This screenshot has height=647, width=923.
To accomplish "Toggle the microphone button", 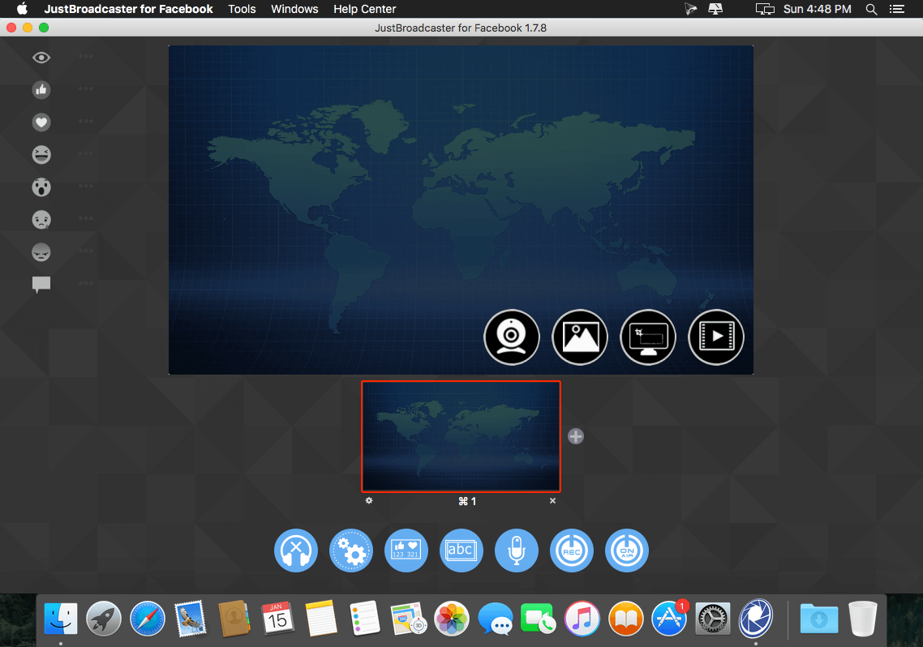I will tap(516, 551).
